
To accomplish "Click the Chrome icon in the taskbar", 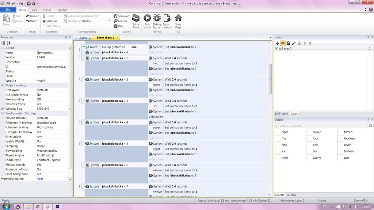I will 38,206.
